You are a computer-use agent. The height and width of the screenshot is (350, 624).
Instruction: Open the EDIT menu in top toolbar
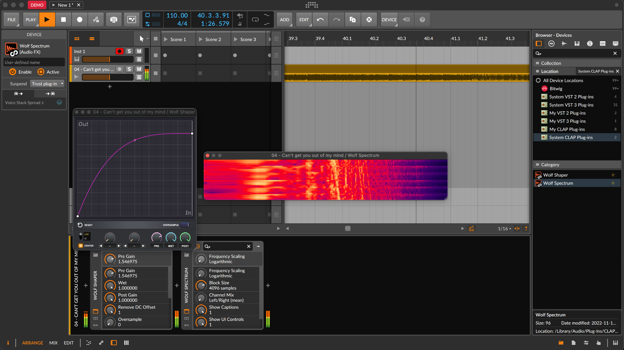(304, 20)
